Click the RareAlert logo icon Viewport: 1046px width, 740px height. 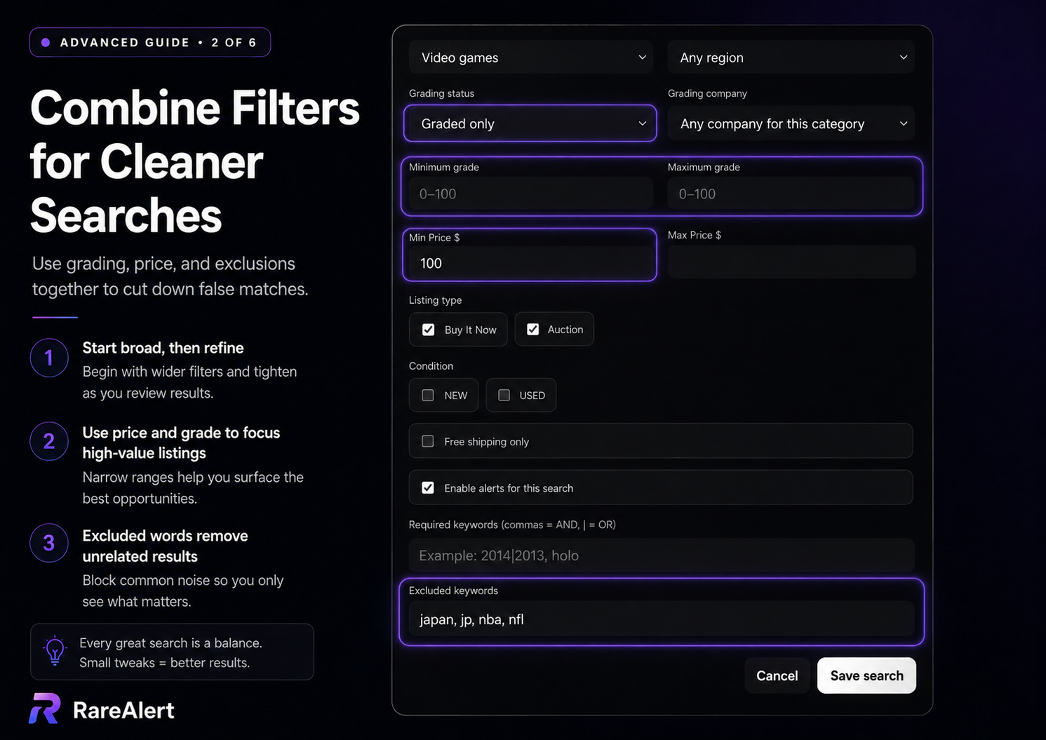click(x=45, y=709)
